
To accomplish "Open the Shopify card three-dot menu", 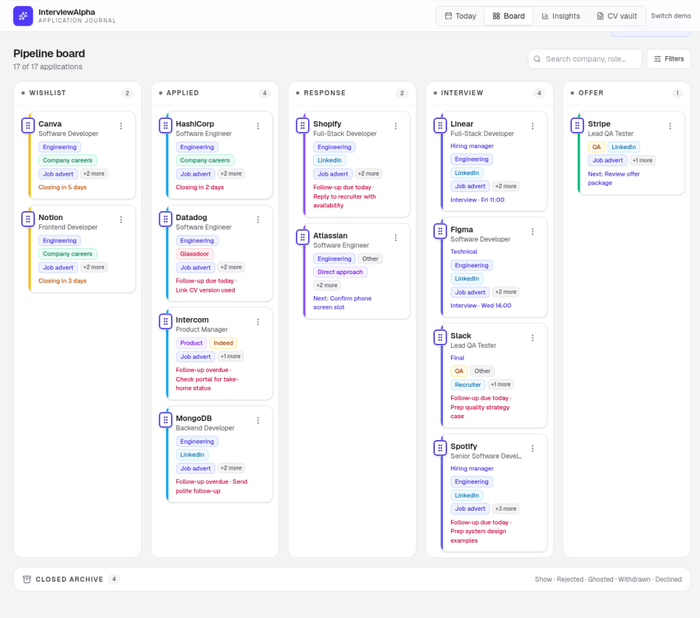I will tap(396, 126).
